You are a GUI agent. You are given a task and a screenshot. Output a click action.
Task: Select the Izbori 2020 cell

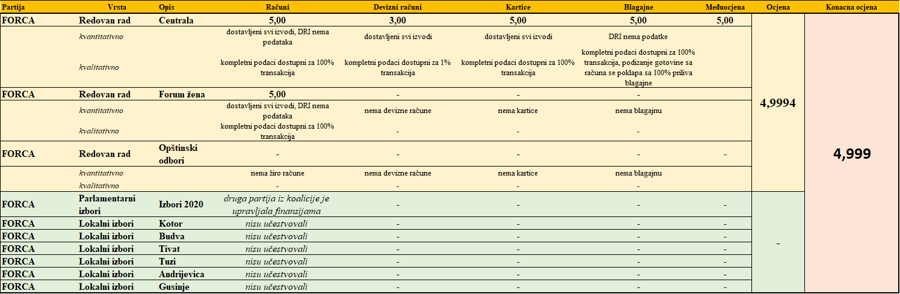[x=181, y=204]
